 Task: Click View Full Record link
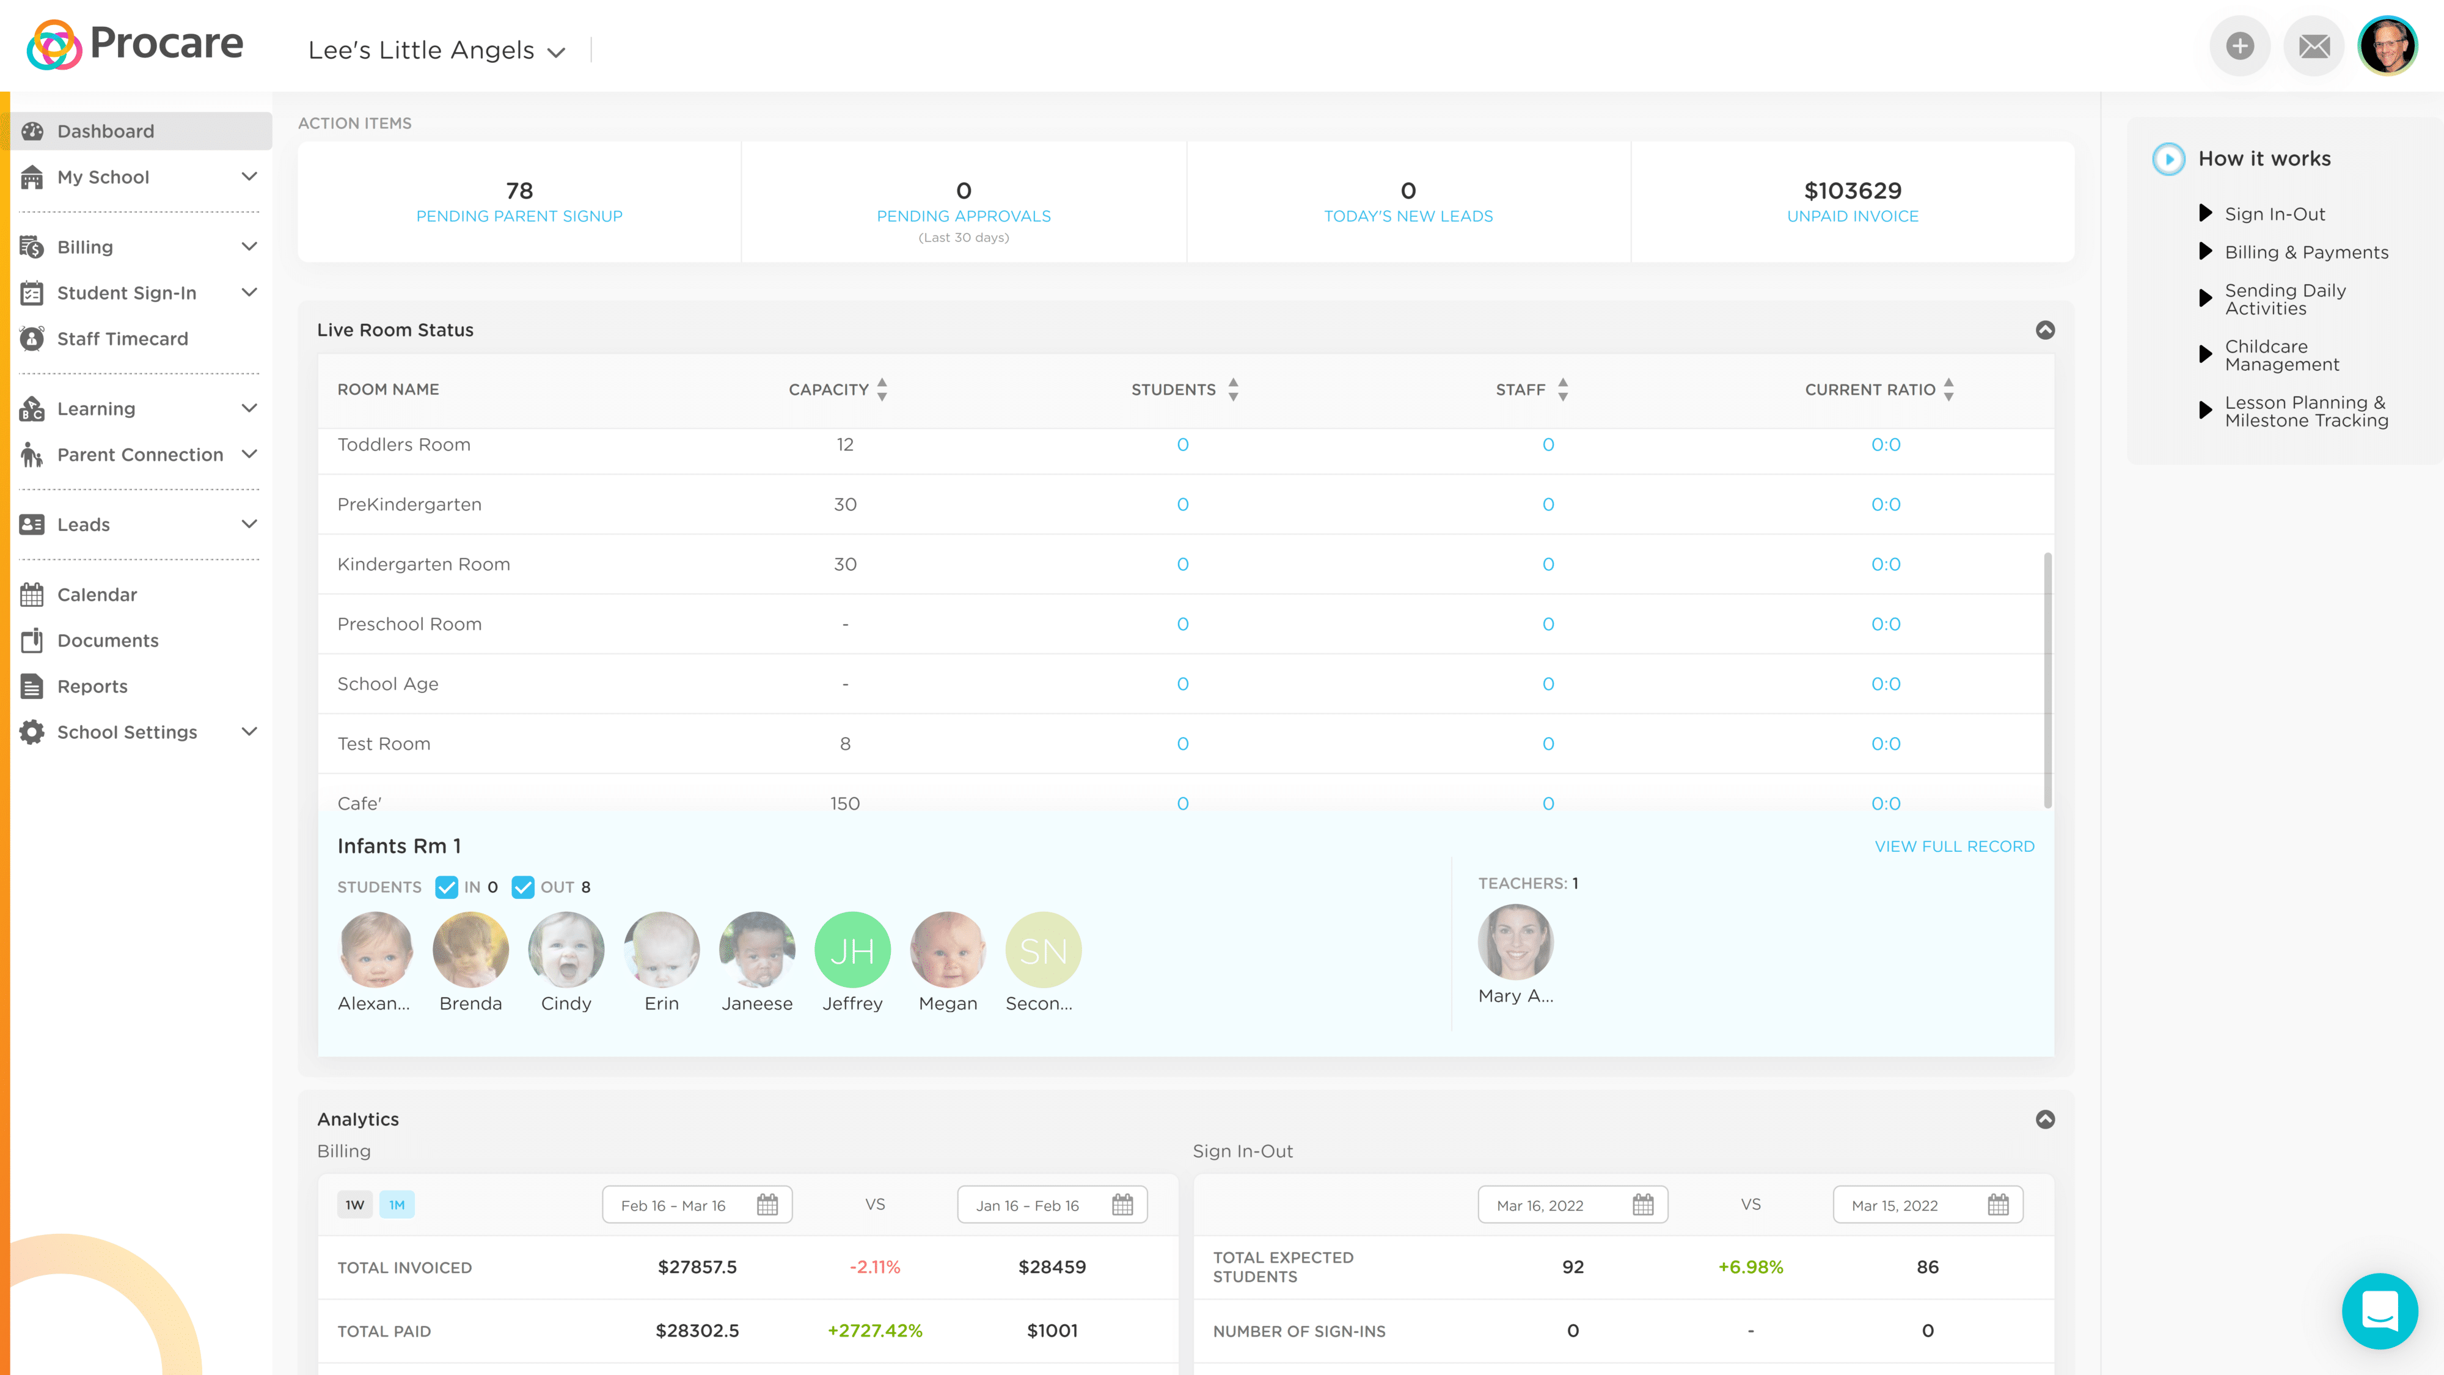pyautogui.click(x=1955, y=846)
